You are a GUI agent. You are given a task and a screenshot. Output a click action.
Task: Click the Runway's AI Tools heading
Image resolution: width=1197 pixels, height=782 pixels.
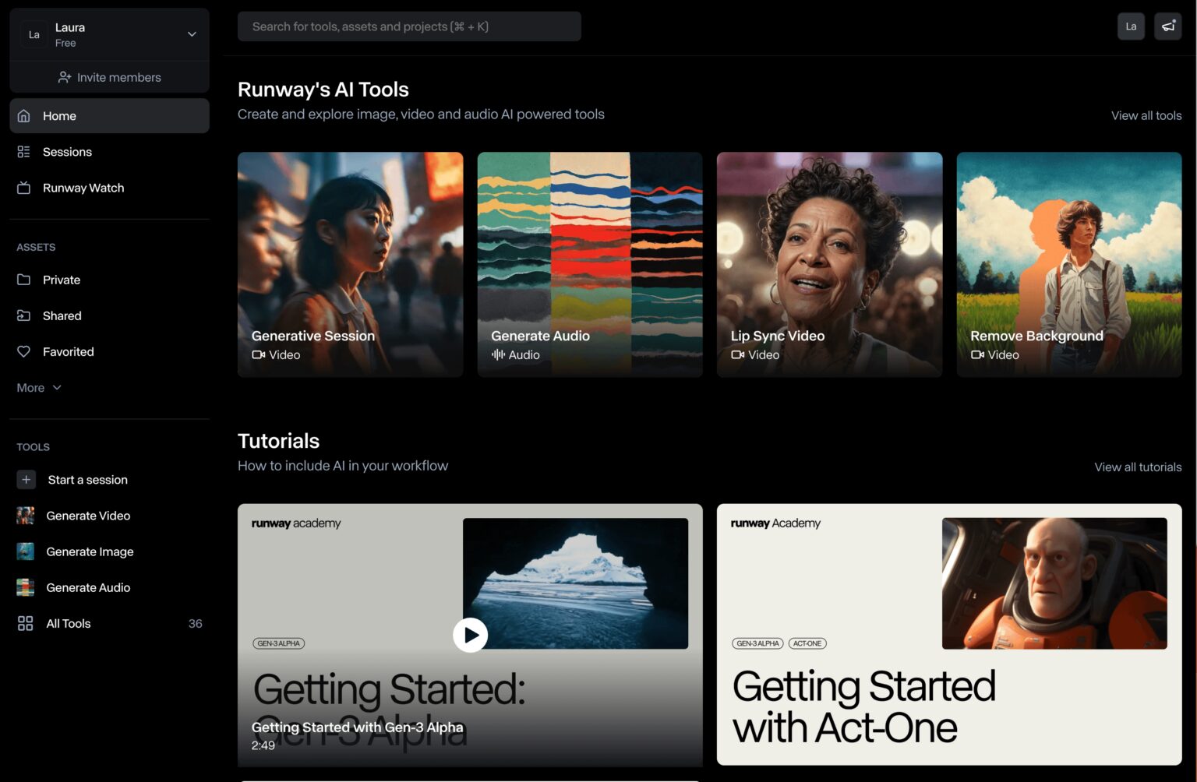click(323, 90)
